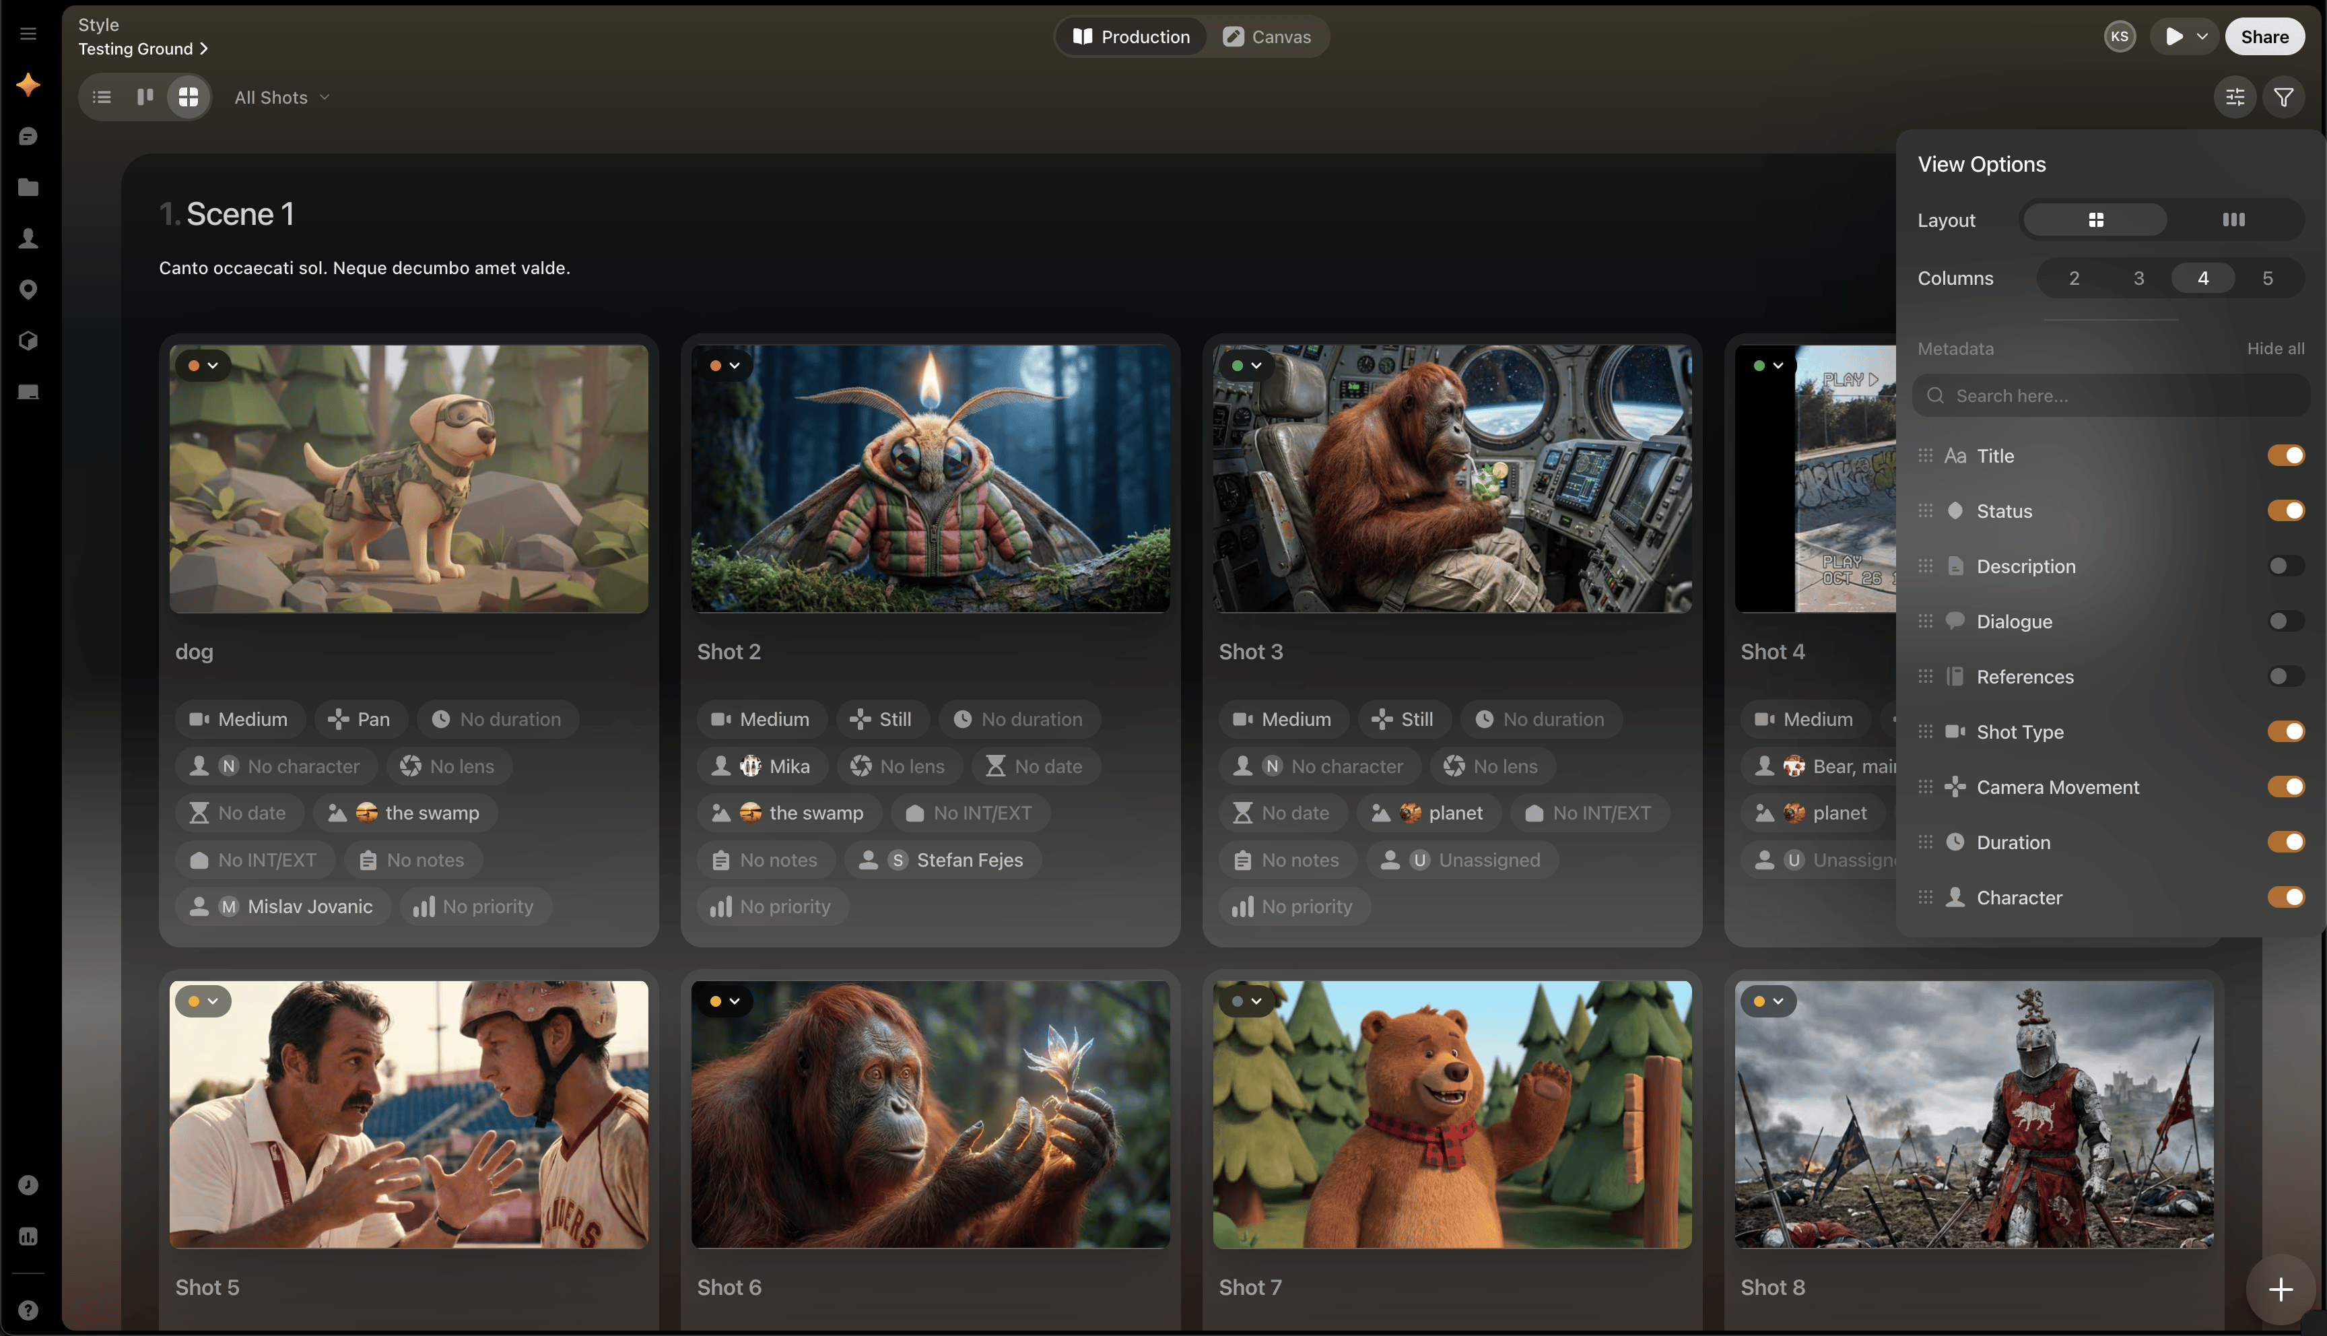This screenshot has width=2327, height=1336.
Task: Open status dropdown on Shot 2
Action: [724, 365]
